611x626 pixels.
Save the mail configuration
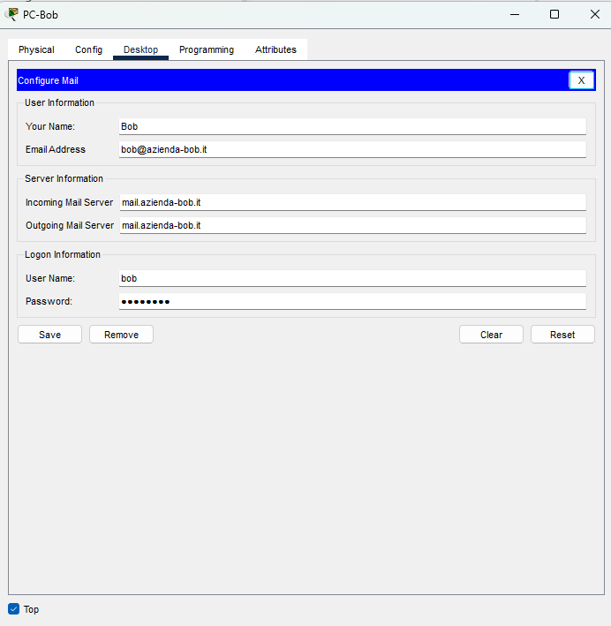(50, 335)
